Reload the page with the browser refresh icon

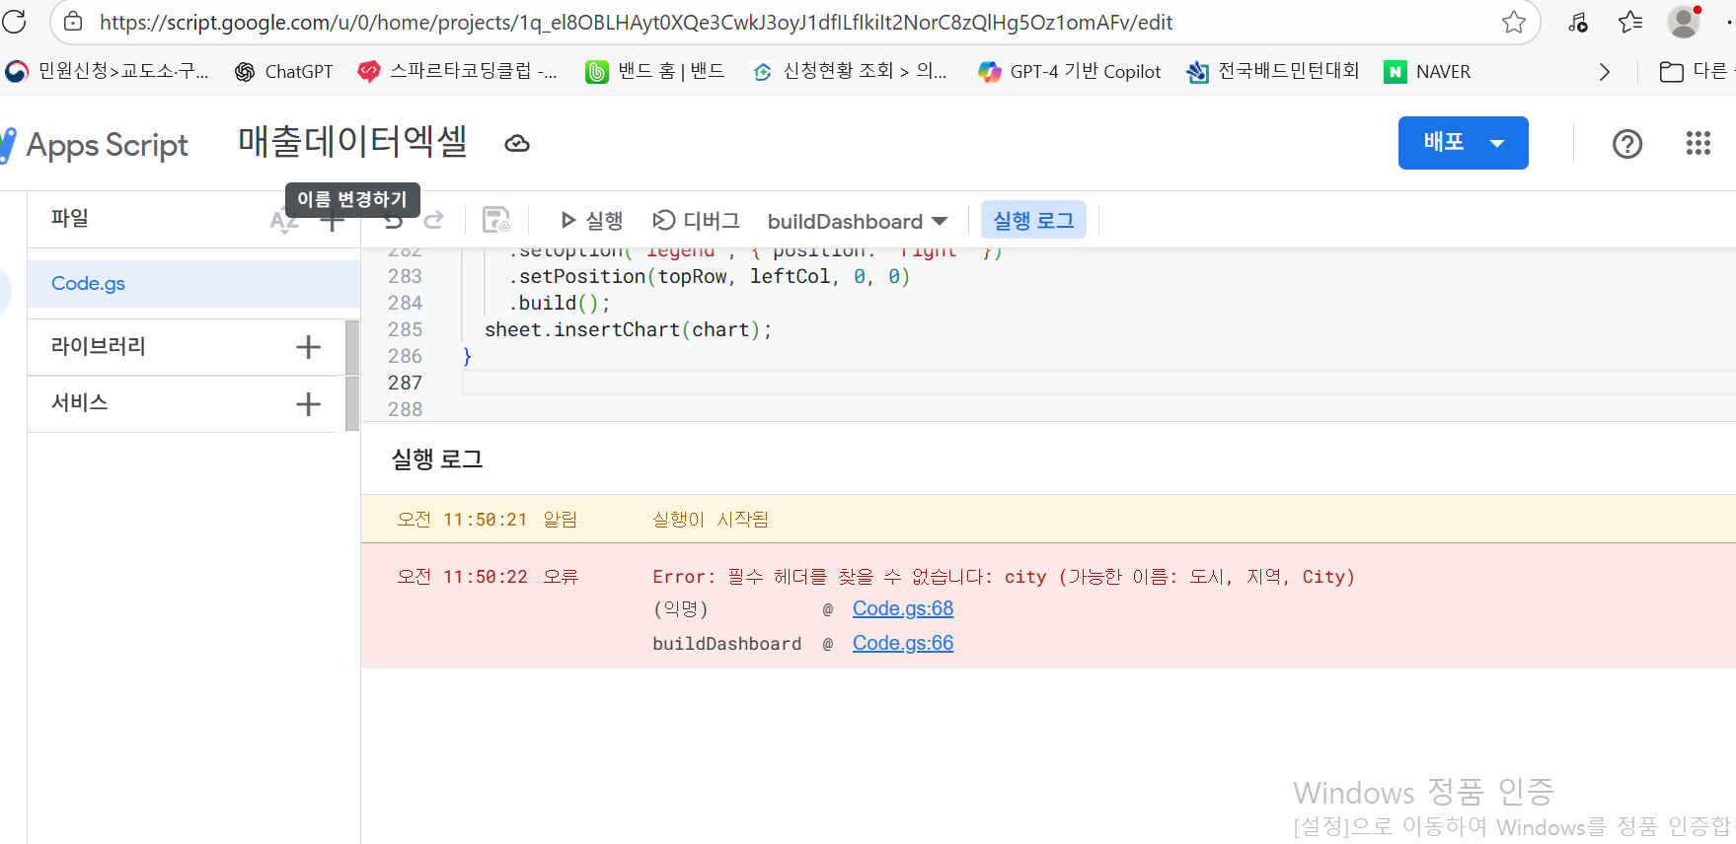[x=14, y=22]
